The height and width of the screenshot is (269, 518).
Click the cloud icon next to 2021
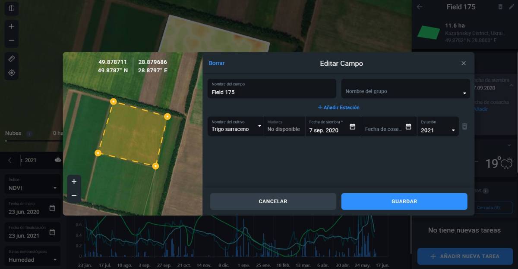click(x=57, y=160)
